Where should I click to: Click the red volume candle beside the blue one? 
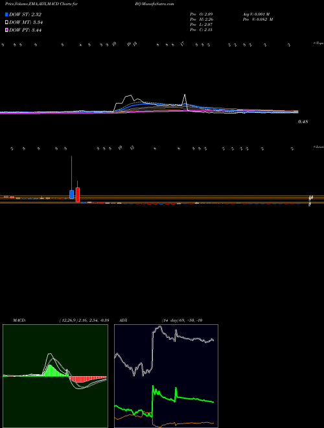coord(78,195)
